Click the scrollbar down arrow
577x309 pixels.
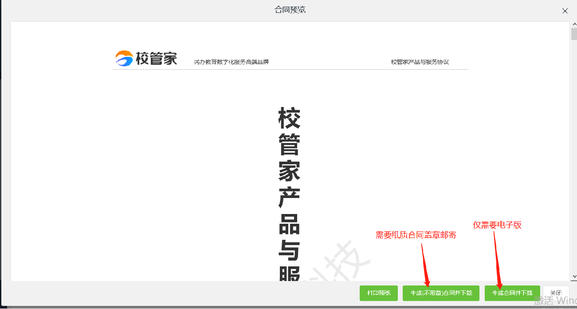coord(574,276)
